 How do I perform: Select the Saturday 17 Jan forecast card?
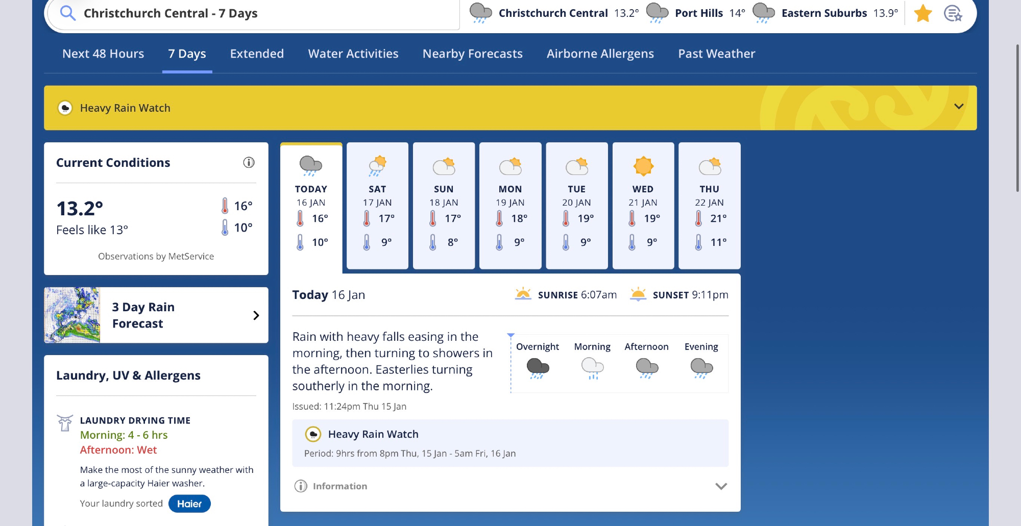coord(377,205)
